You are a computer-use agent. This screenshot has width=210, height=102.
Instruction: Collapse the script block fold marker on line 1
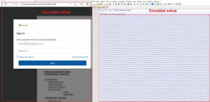coord(99,10)
